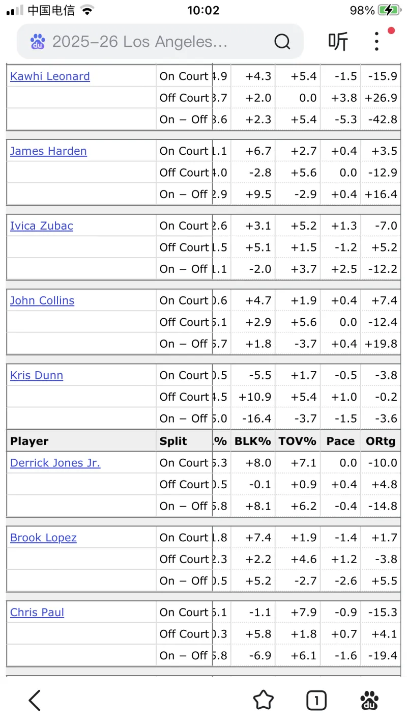407x724 pixels.
Task: Tap the Pace column header
Action: tap(340, 441)
